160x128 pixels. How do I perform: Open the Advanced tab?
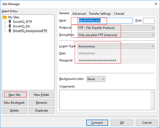click(79, 14)
